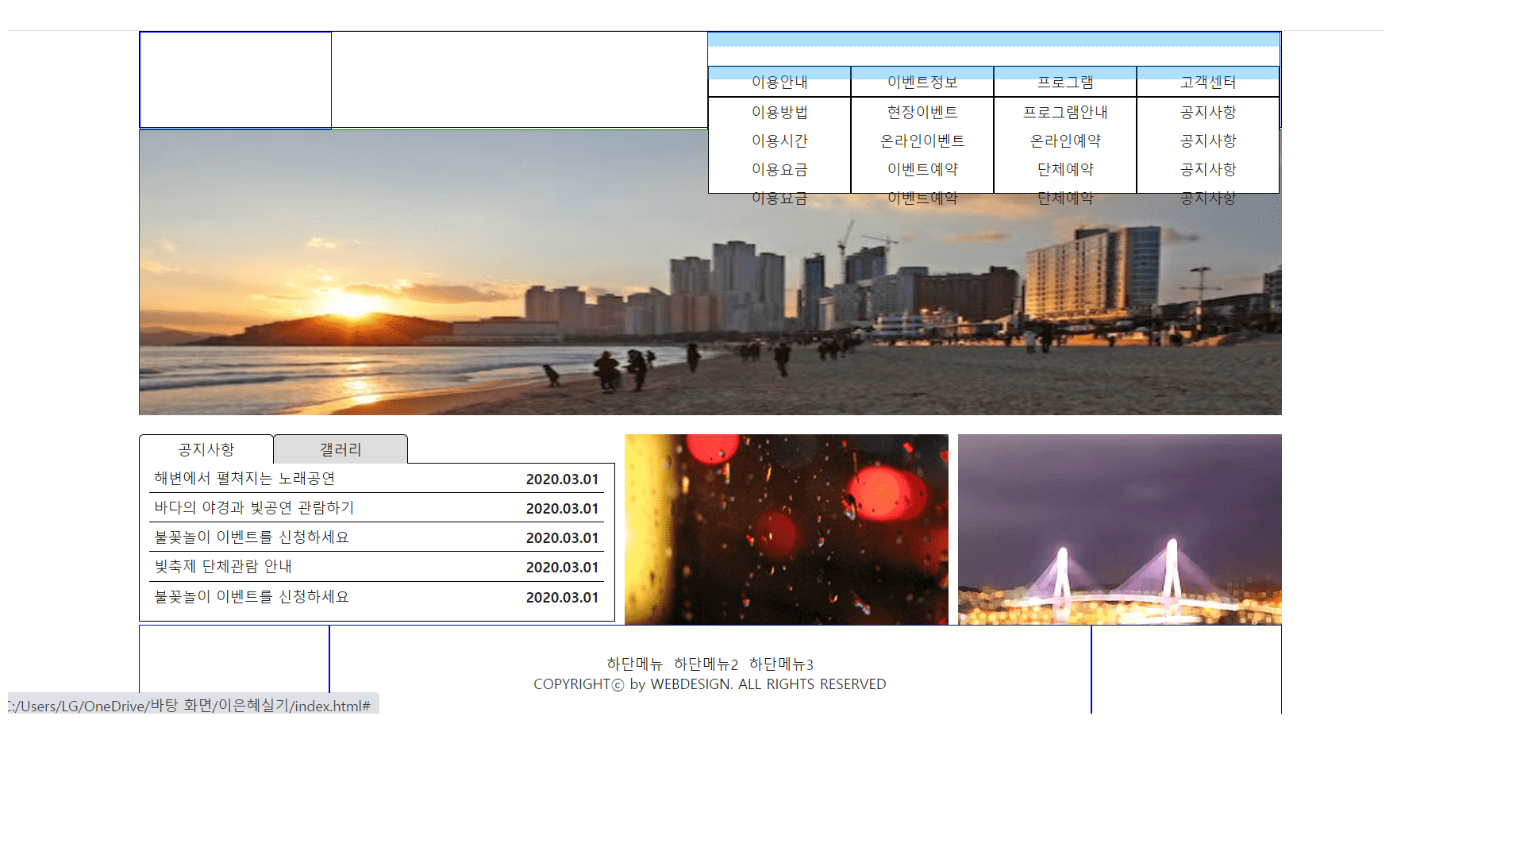
Task: Open the 이용안내 main menu
Action: pos(779,82)
